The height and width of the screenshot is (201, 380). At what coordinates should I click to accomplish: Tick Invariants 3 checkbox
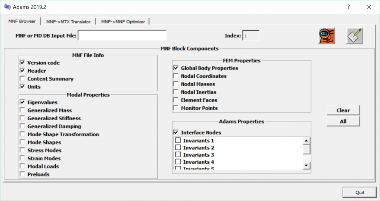178,155
